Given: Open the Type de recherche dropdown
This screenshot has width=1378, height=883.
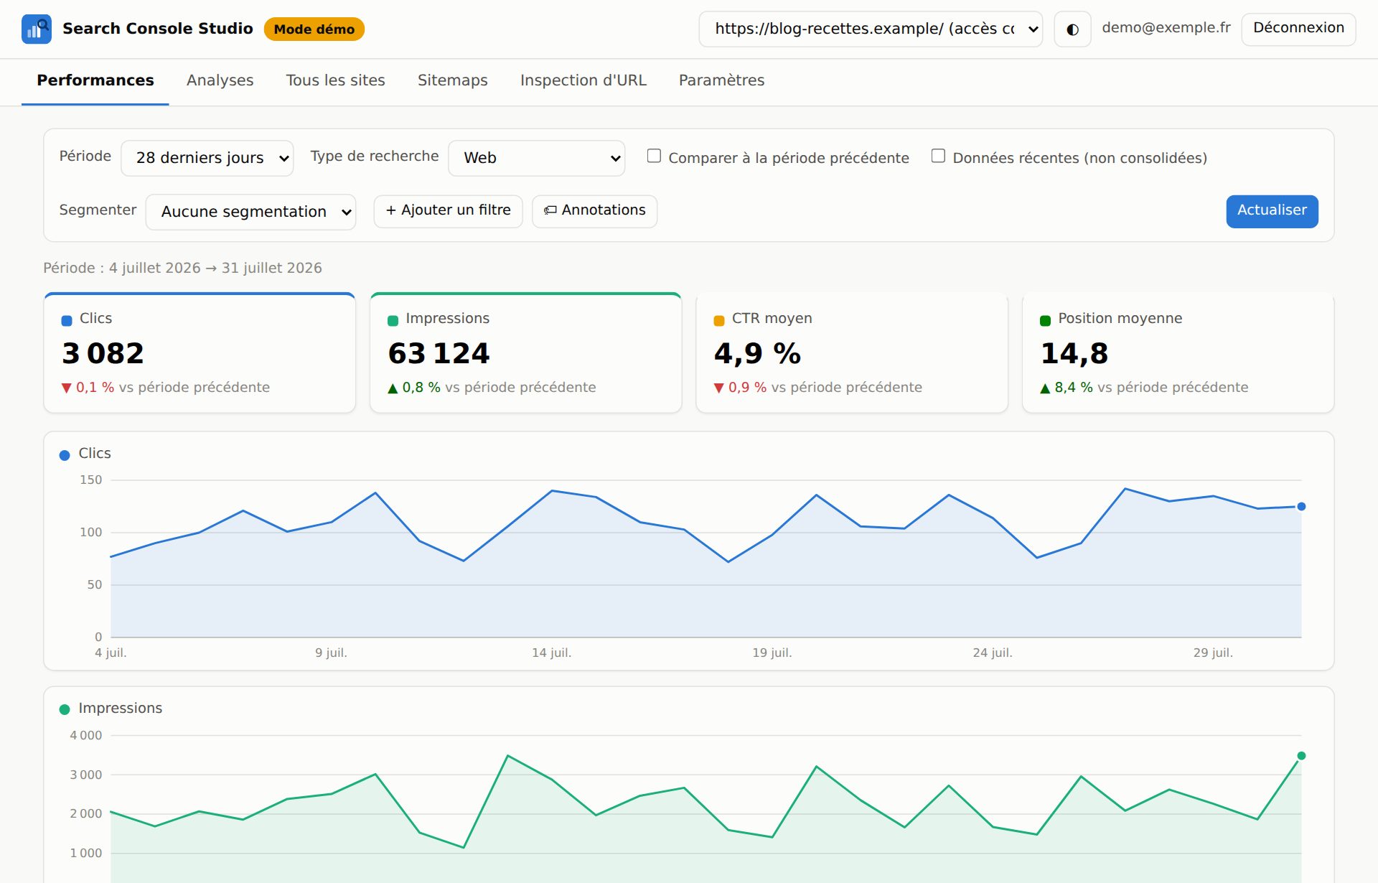Looking at the screenshot, I should click(537, 158).
